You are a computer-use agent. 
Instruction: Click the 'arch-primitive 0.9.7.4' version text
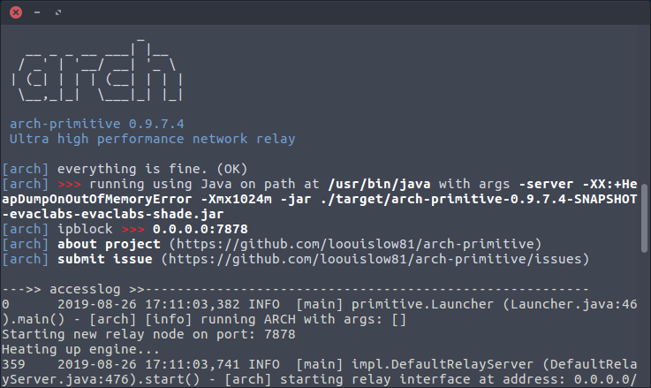point(97,124)
